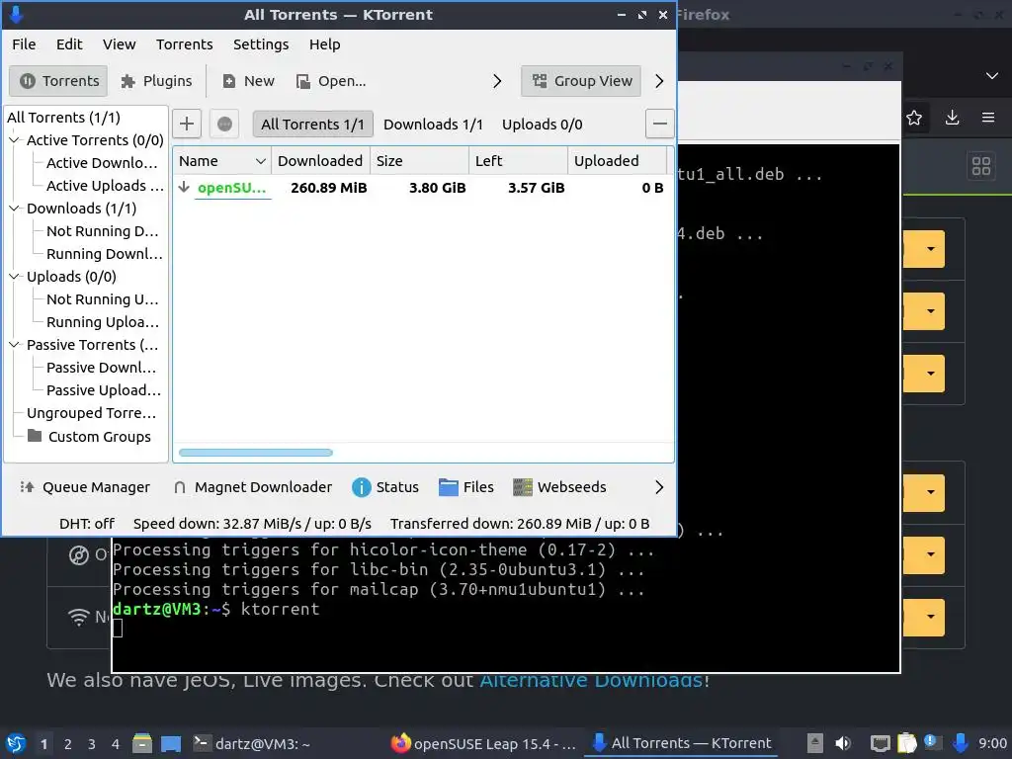Select Running Downloads group

tap(105, 254)
